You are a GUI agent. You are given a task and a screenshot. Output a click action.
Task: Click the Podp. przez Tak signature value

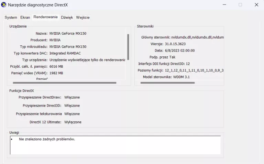click(x=172, y=57)
